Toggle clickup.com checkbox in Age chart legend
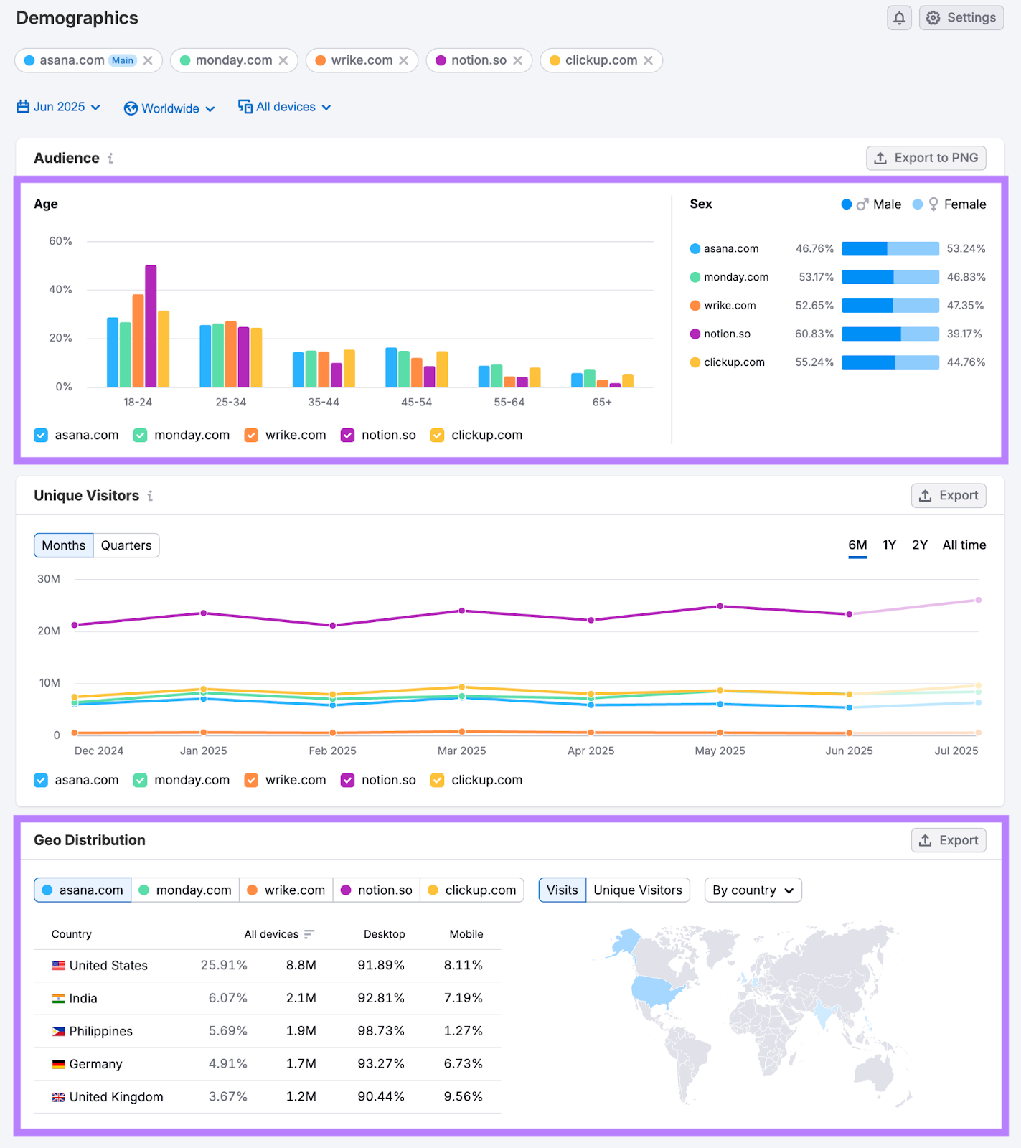Viewport: 1021px width, 1148px height. 437,435
